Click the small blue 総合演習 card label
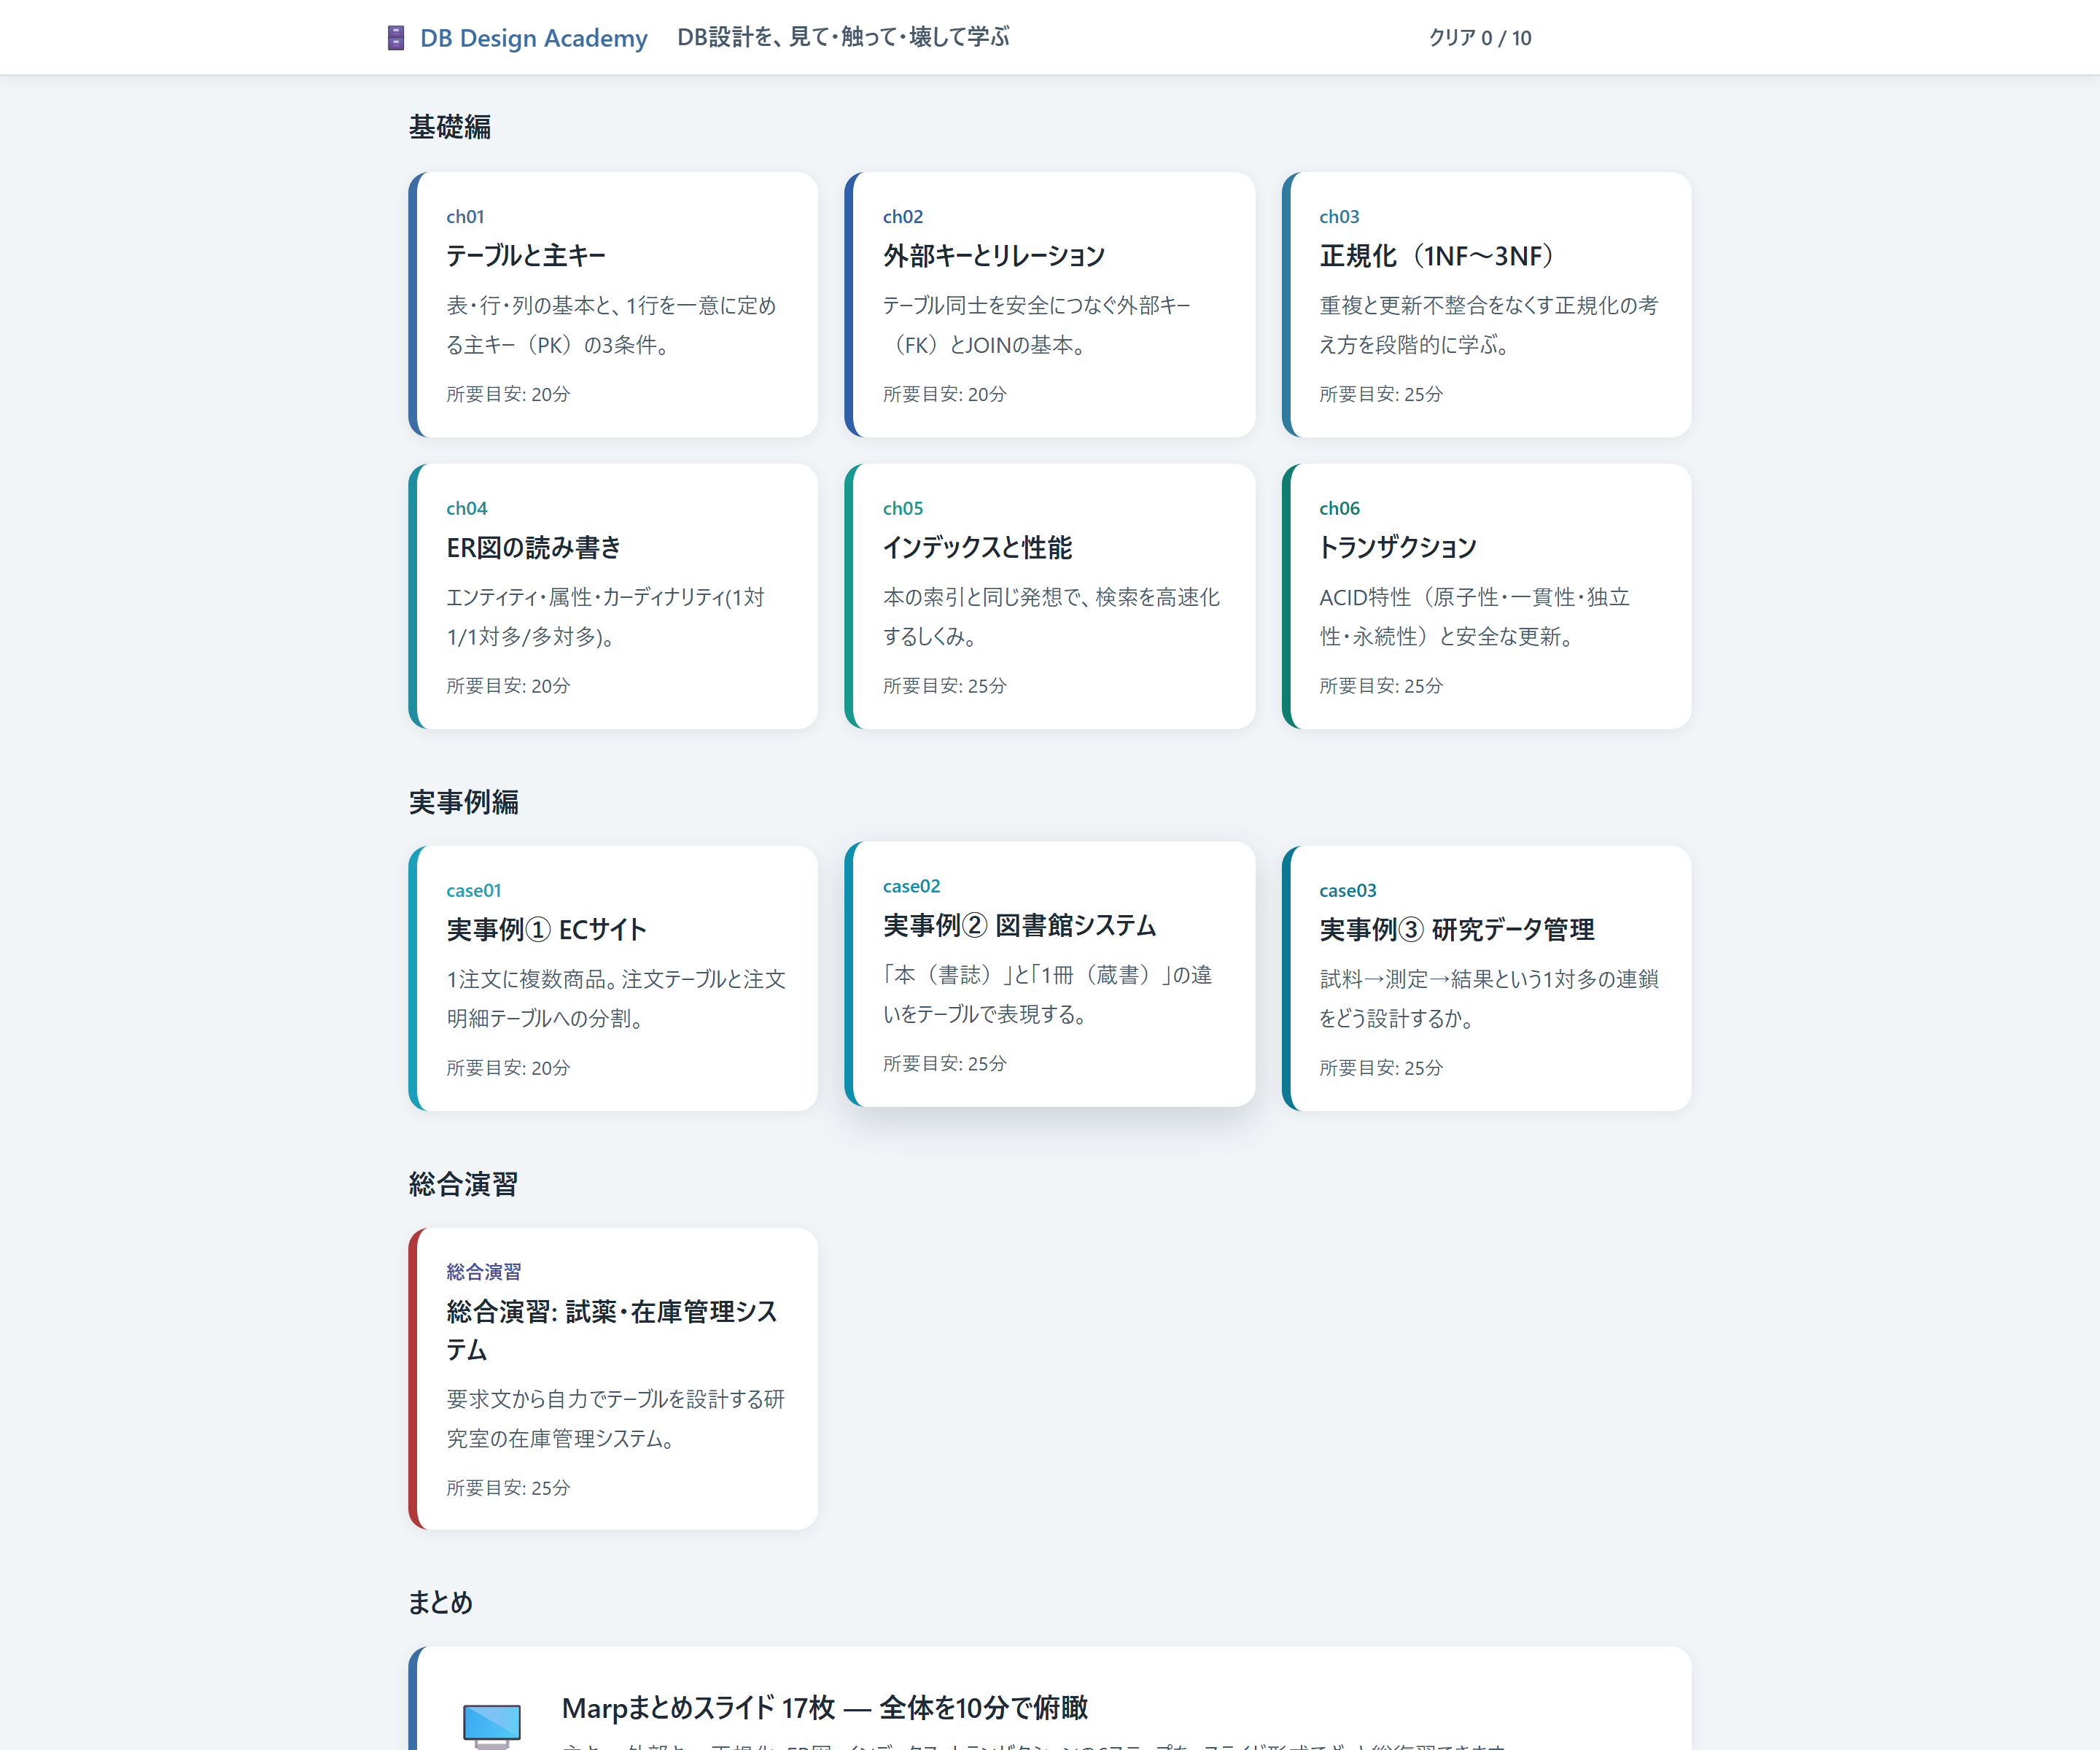This screenshot has width=2100, height=1750. pos(484,1272)
